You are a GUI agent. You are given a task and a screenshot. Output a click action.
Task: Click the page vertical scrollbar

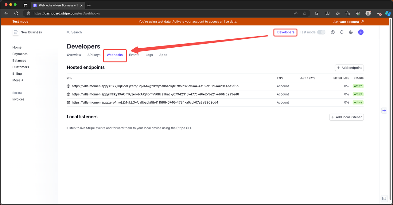coord(391,109)
